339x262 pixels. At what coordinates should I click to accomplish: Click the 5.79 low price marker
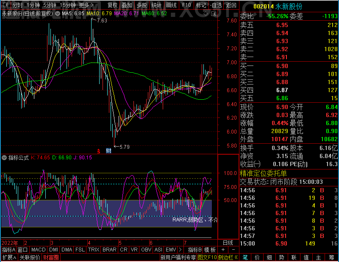pyautogui.click(x=124, y=147)
